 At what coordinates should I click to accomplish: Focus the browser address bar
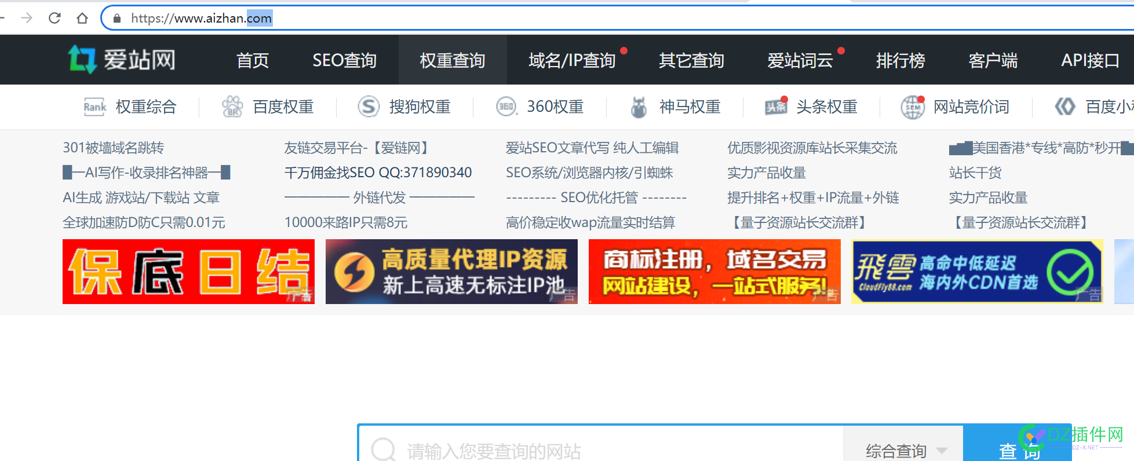tap(617, 18)
